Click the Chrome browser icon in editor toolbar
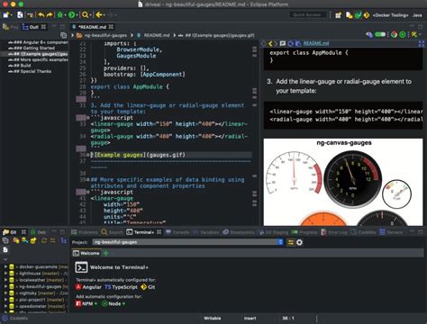Image resolution: width=427 pixels, height=324 pixels. (394, 34)
